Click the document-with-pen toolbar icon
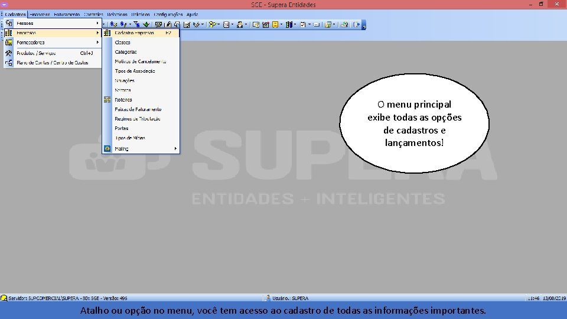The width and height of the screenshot is (567, 319). coord(168,25)
